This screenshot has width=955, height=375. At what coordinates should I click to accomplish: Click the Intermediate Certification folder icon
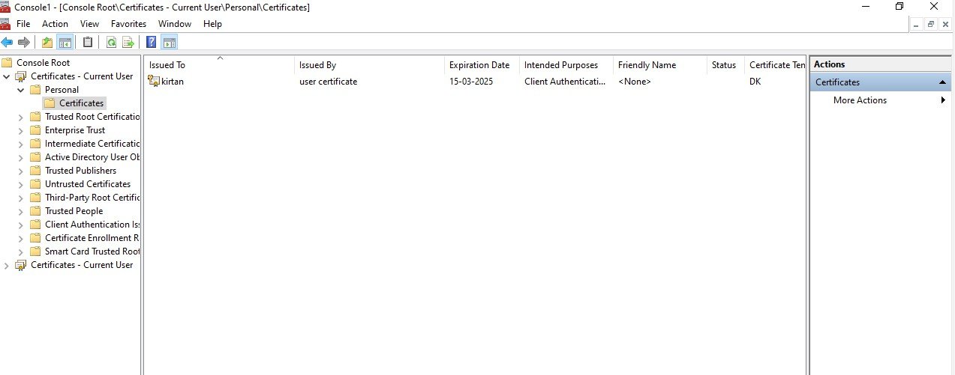point(35,144)
